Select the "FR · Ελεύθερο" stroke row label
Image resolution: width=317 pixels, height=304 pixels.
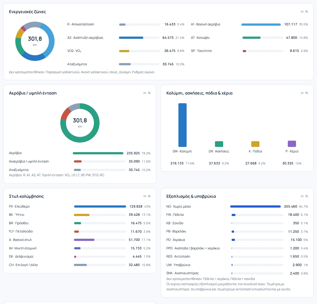[19, 206]
